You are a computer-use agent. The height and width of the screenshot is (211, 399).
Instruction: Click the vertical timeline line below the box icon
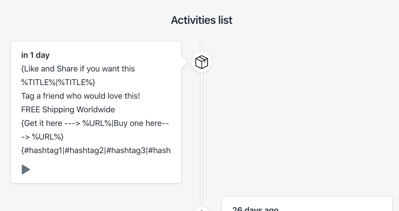coord(202,137)
